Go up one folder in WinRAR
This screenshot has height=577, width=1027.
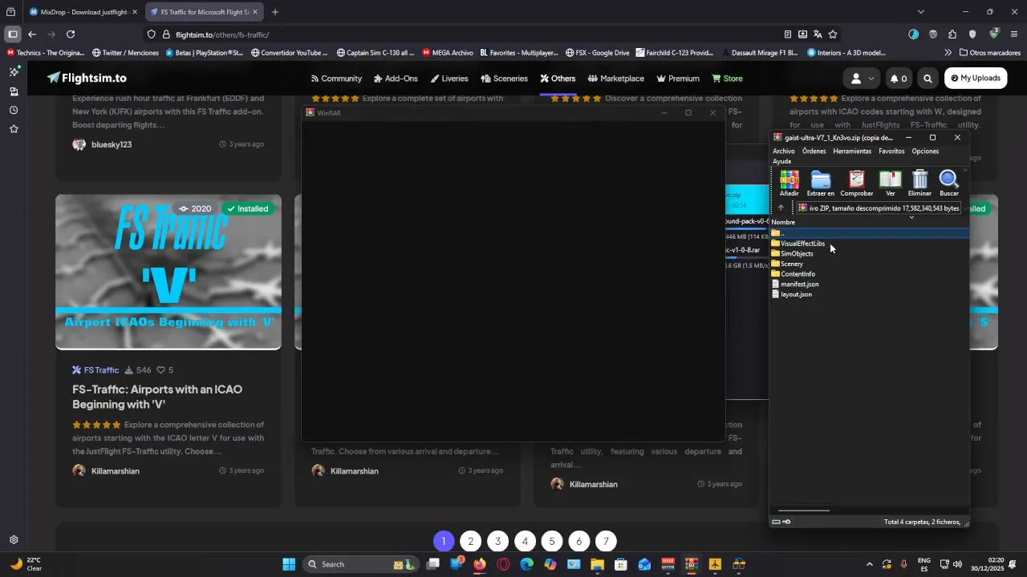(x=781, y=208)
